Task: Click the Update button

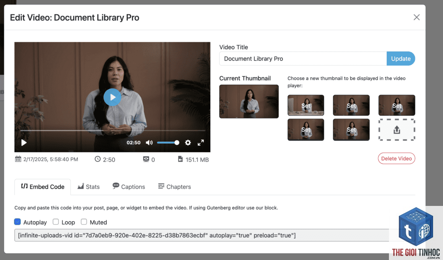Action: (x=401, y=59)
